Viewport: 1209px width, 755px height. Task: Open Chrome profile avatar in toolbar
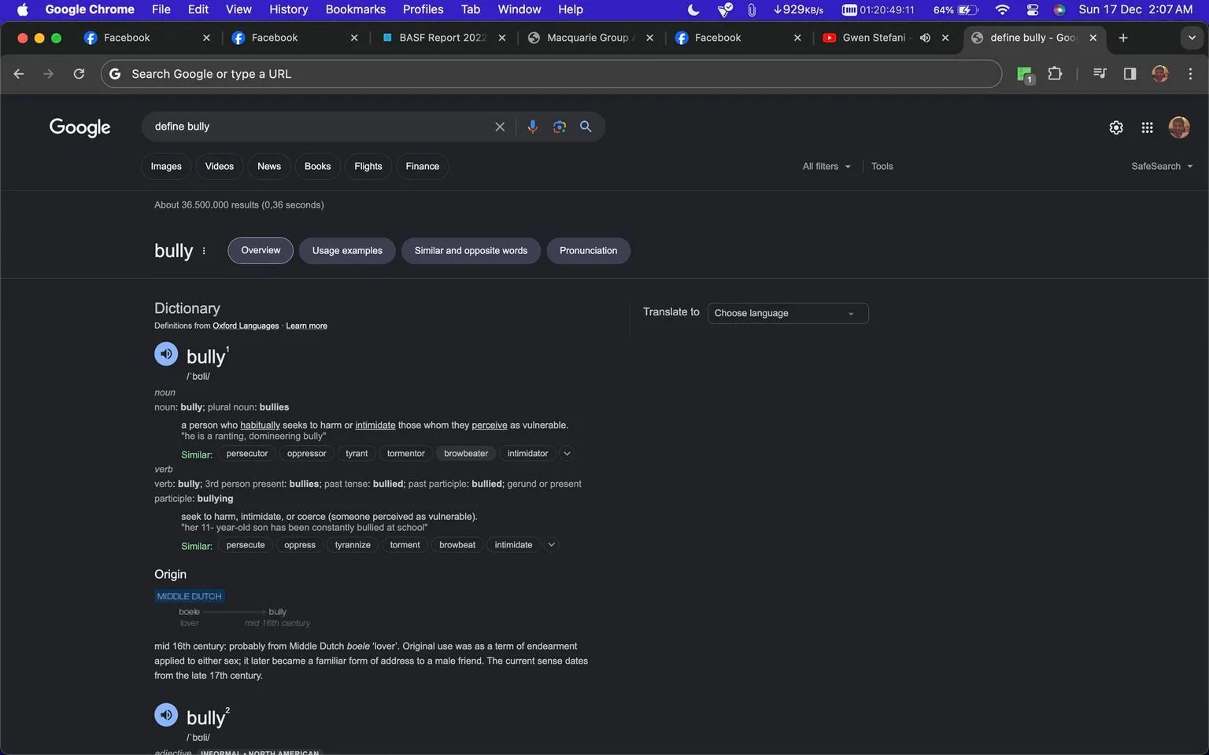pyautogui.click(x=1160, y=74)
